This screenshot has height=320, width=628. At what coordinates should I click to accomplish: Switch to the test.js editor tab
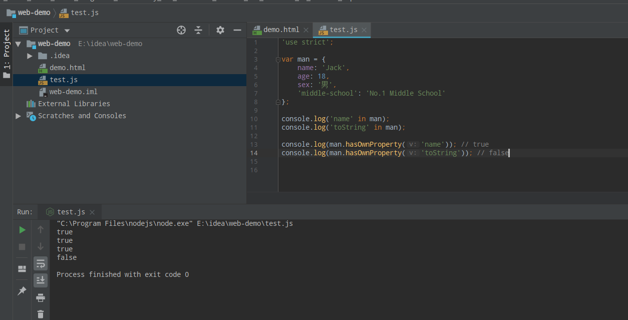click(343, 30)
